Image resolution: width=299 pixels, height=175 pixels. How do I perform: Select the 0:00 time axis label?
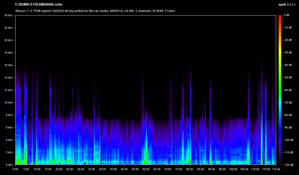[15, 169]
